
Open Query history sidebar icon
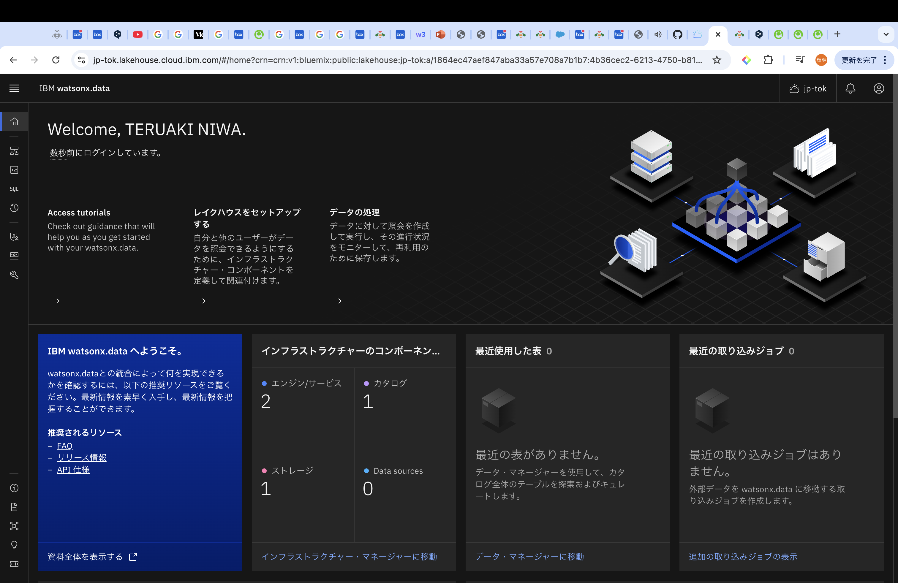[14, 208]
